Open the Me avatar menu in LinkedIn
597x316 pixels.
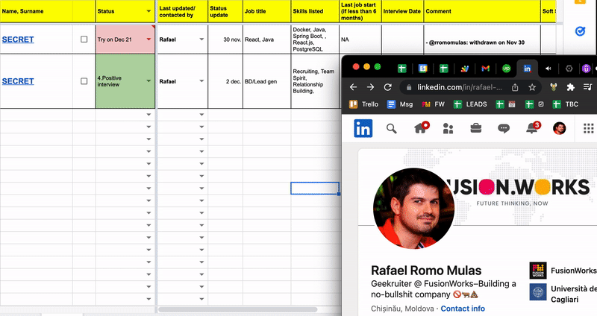point(559,128)
